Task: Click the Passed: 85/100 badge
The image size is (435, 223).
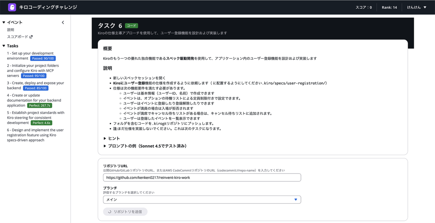Action: [x=36, y=88]
